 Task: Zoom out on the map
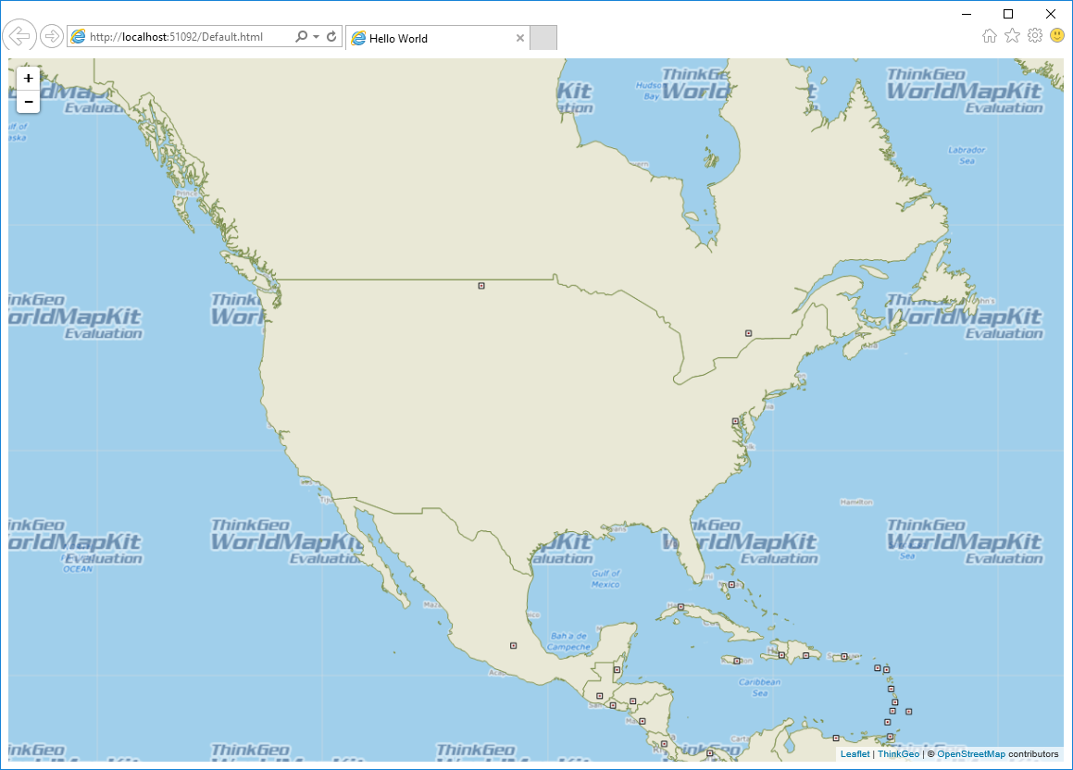29,101
